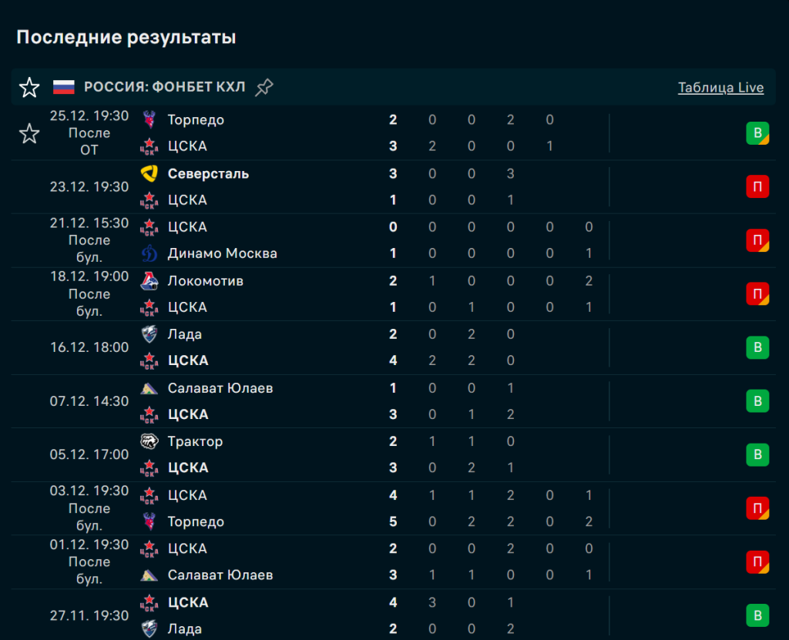Toggle favorite star for Торпедо–ЦСКА match
This screenshot has height=640, width=789.
point(29,134)
